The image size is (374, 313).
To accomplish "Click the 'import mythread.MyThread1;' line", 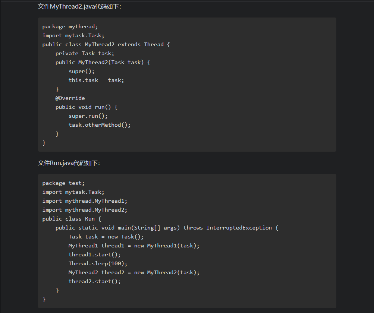I will [x=85, y=201].
